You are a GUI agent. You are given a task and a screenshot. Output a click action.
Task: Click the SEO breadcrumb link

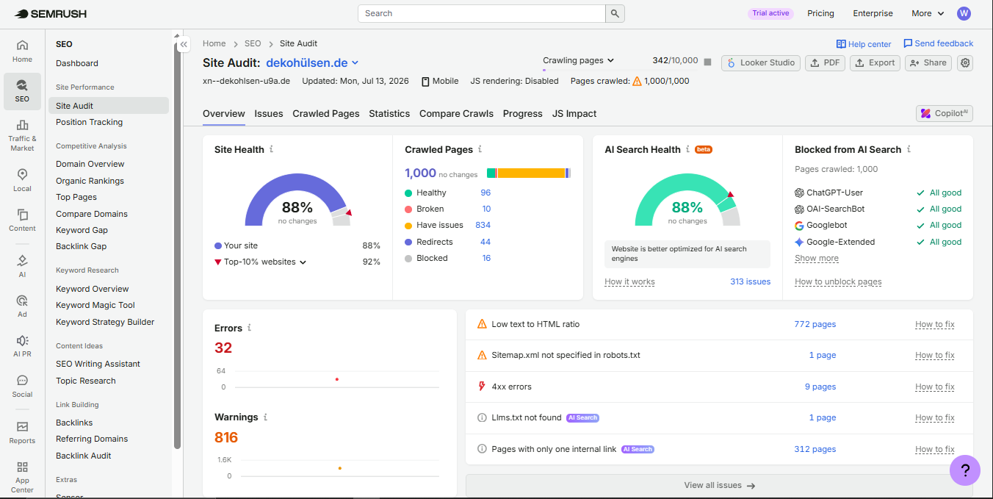253,43
